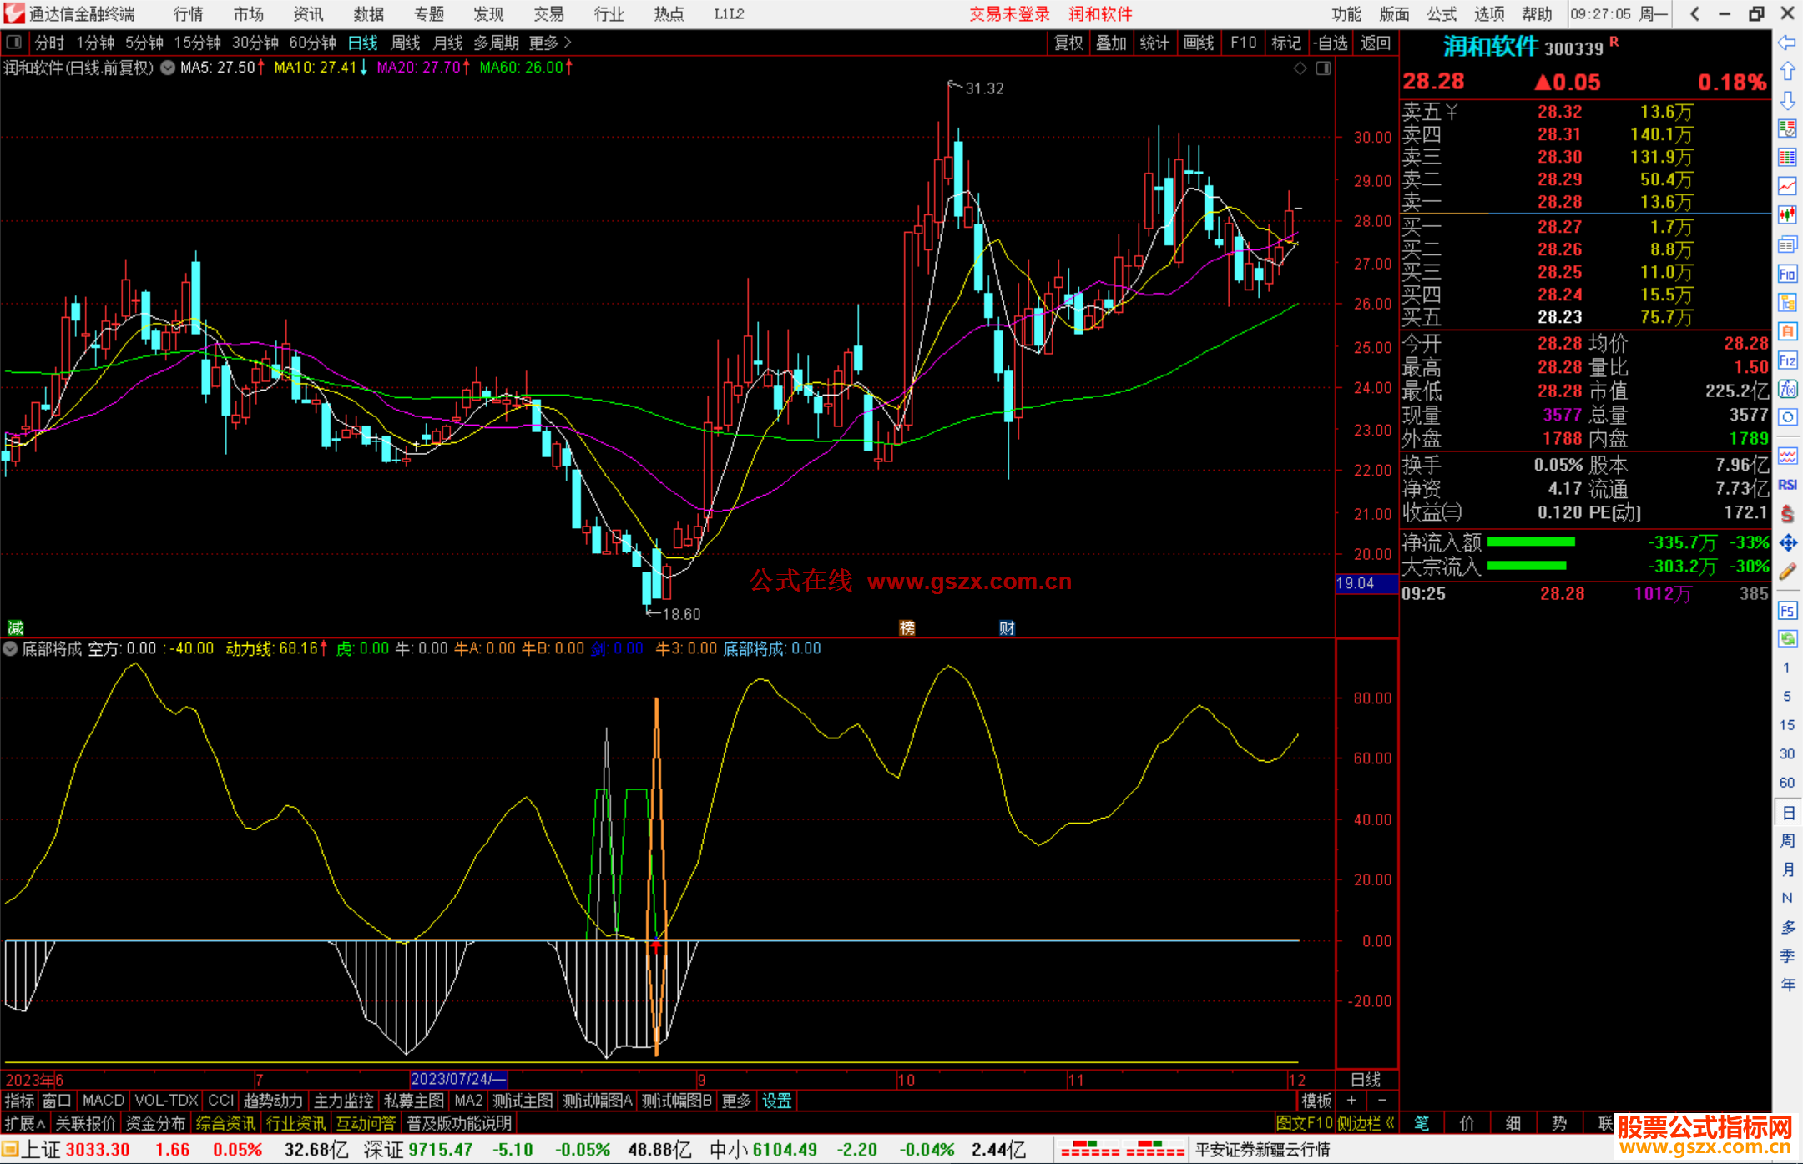Open the F10 info sidebar icon
Viewport: 1803px width, 1164px height.
(1787, 274)
